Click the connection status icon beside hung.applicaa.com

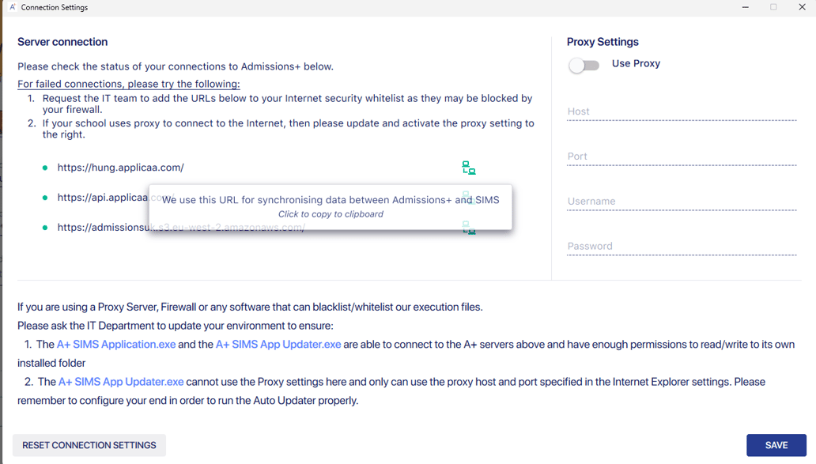click(469, 168)
